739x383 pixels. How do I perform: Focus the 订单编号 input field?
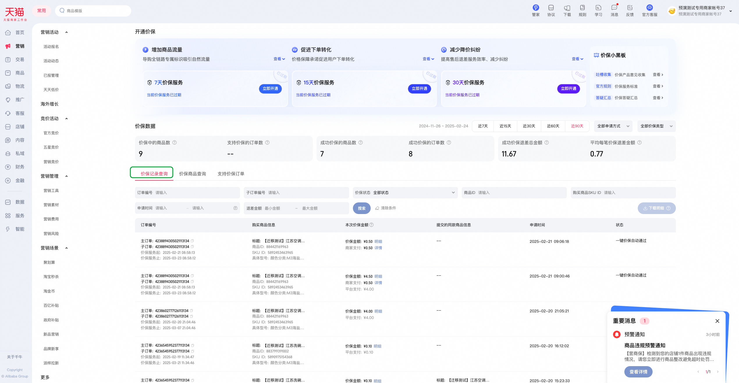point(187,193)
